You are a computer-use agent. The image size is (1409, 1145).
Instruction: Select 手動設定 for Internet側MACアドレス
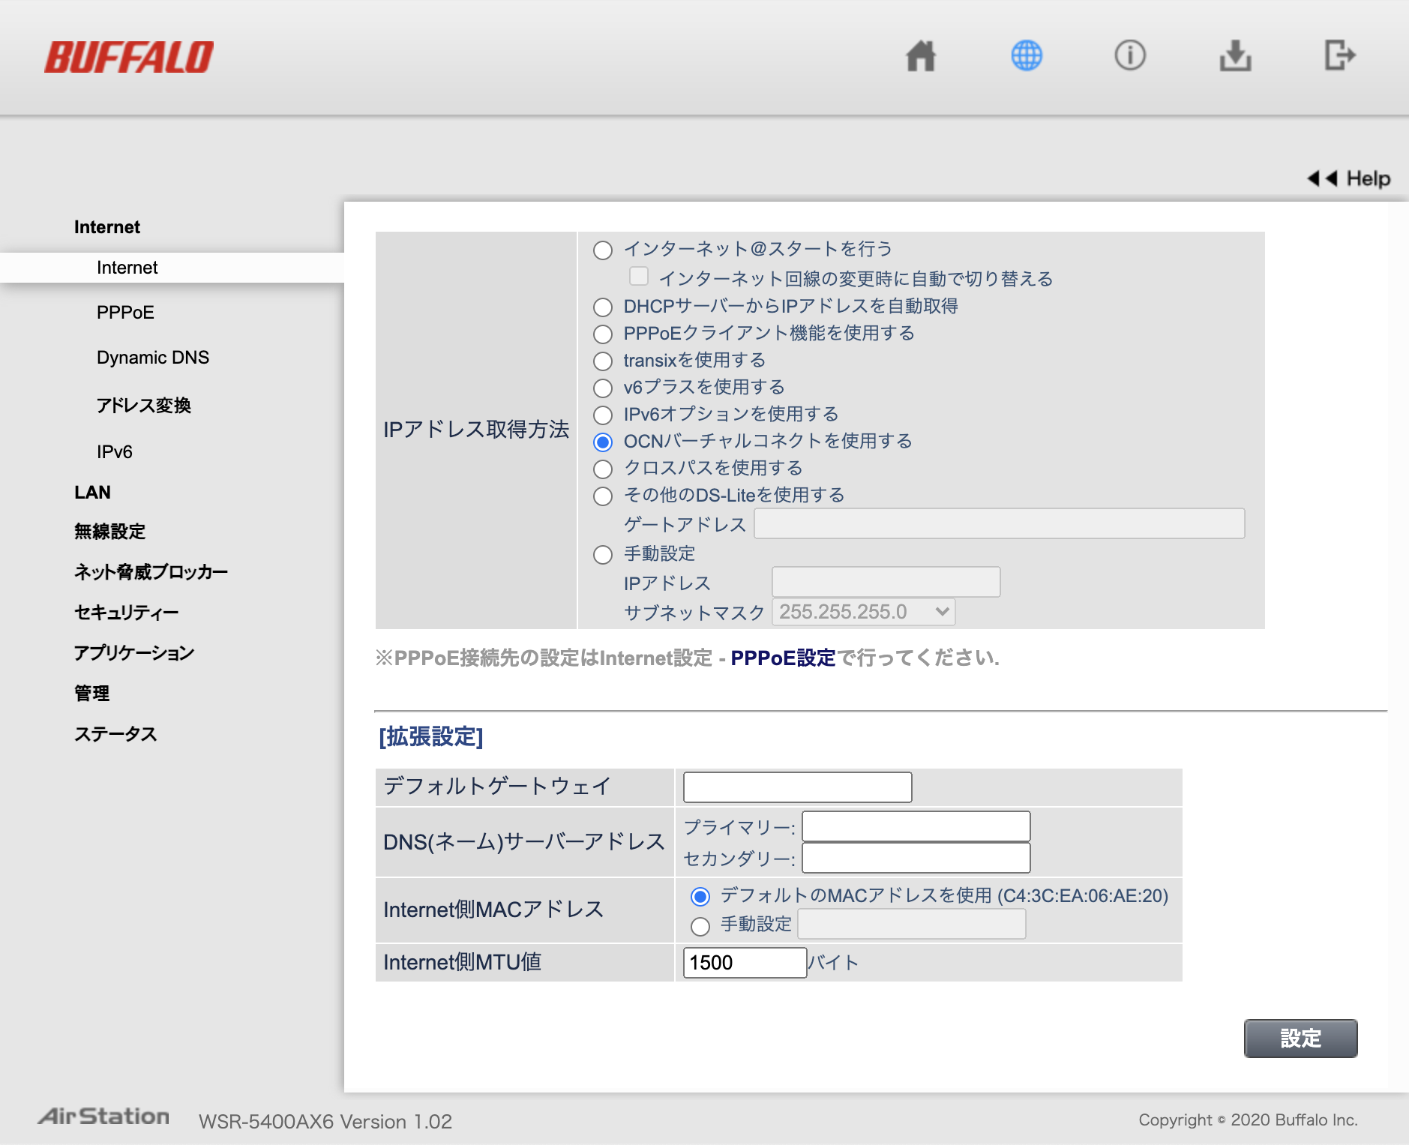pos(700,927)
